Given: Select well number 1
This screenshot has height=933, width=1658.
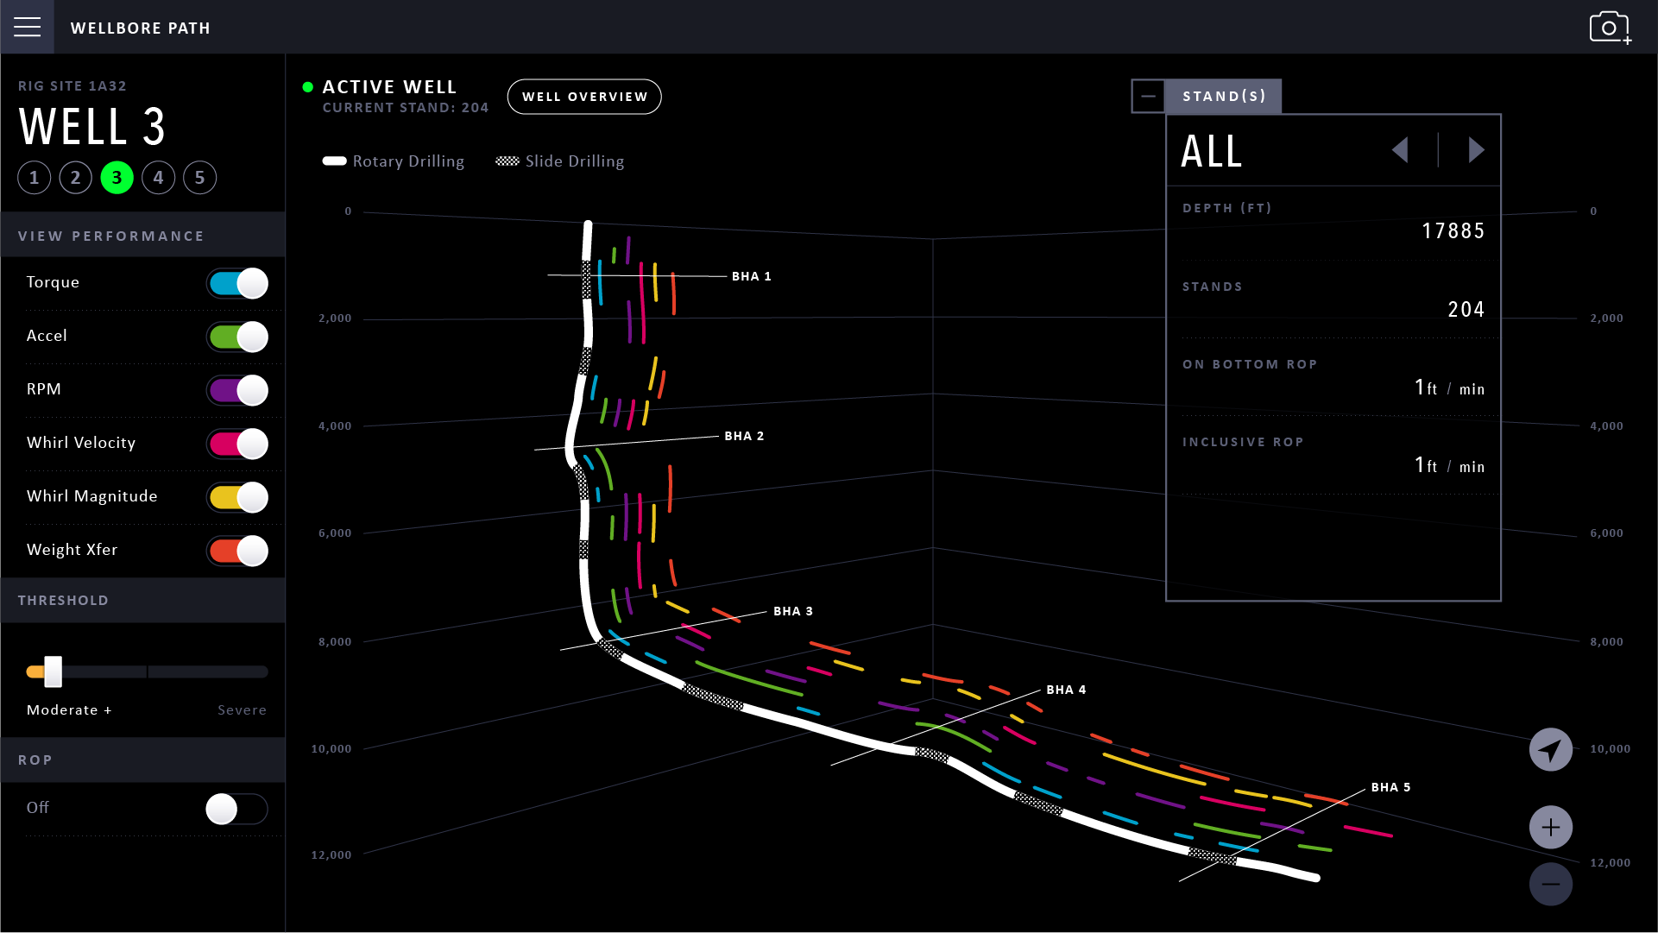Looking at the screenshot, I should coord(34,177).
